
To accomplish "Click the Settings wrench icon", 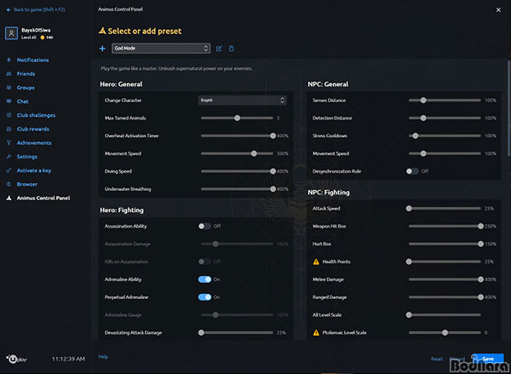I will (9, 157).
